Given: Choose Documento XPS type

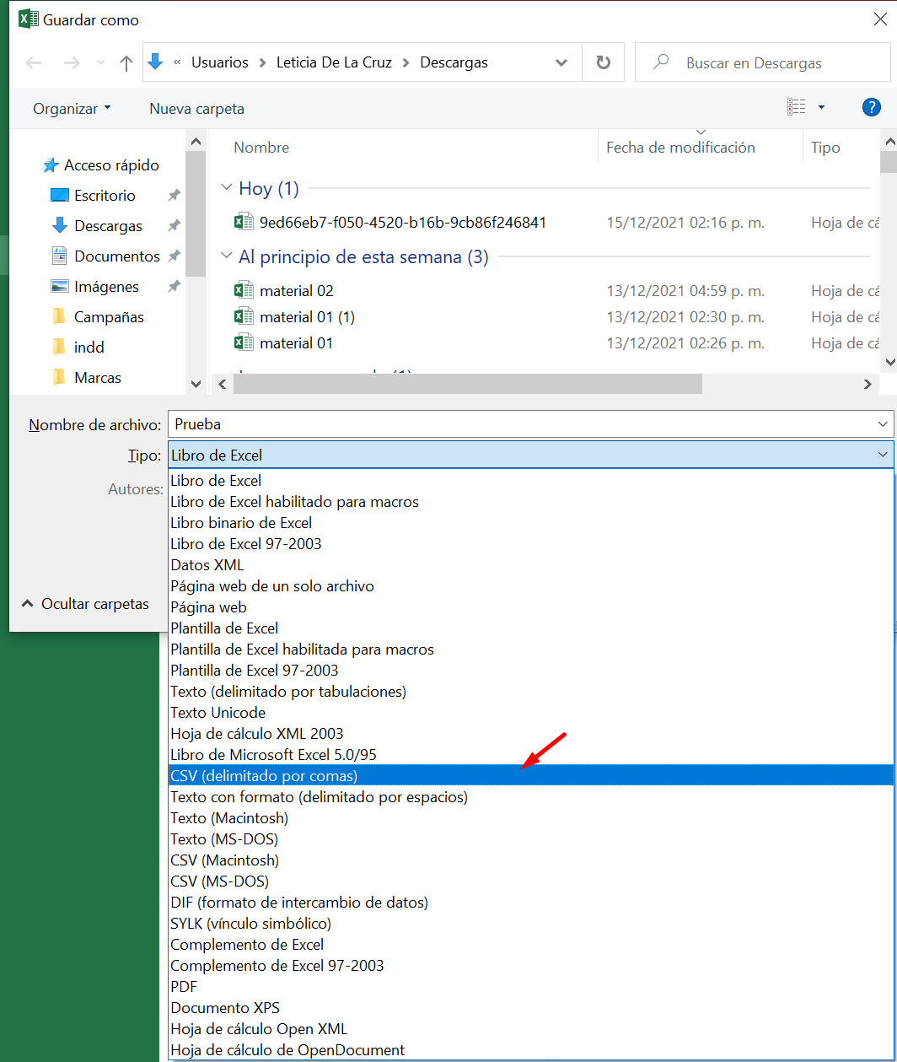Looking at the screenshot, I should (531, 1008).
